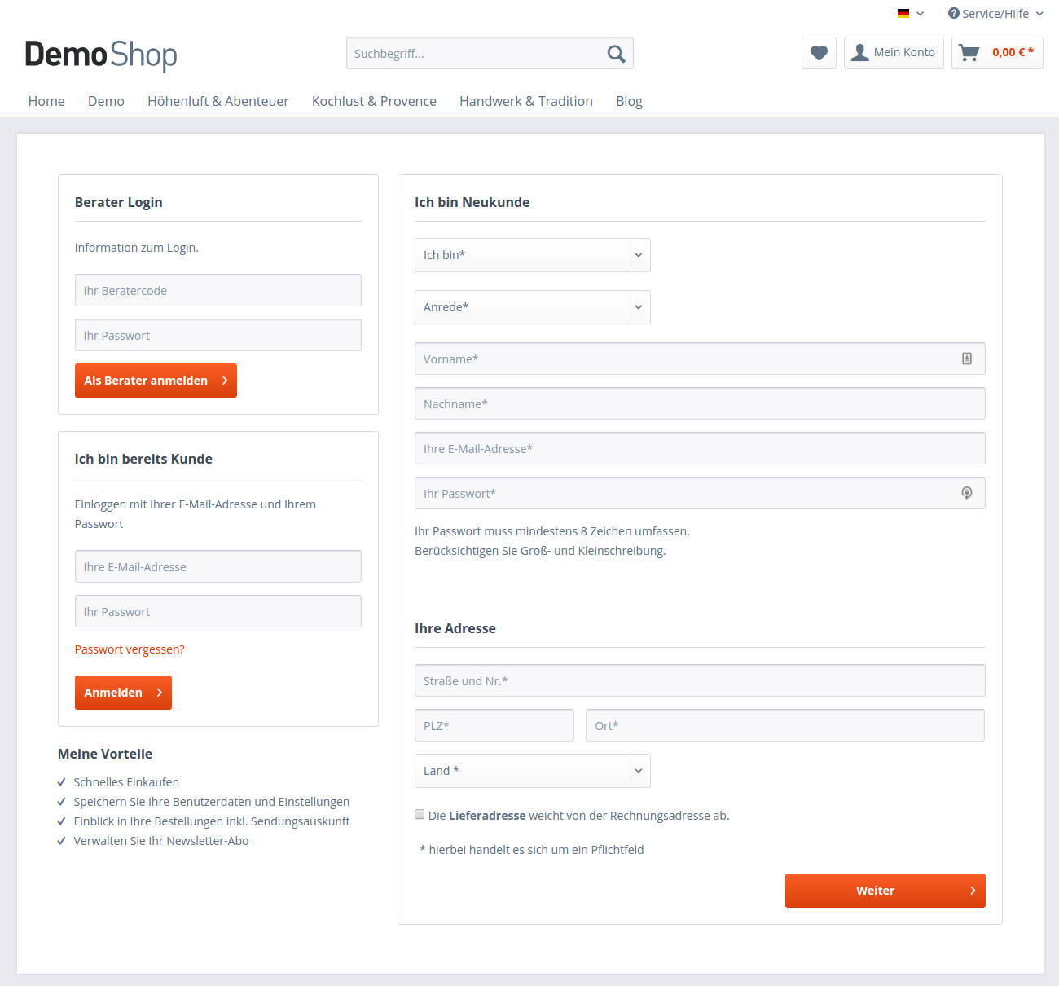The width and height of the screenshot is (1059, 986).
Task: Click the Anmelden button
Action: coord(123,693)
